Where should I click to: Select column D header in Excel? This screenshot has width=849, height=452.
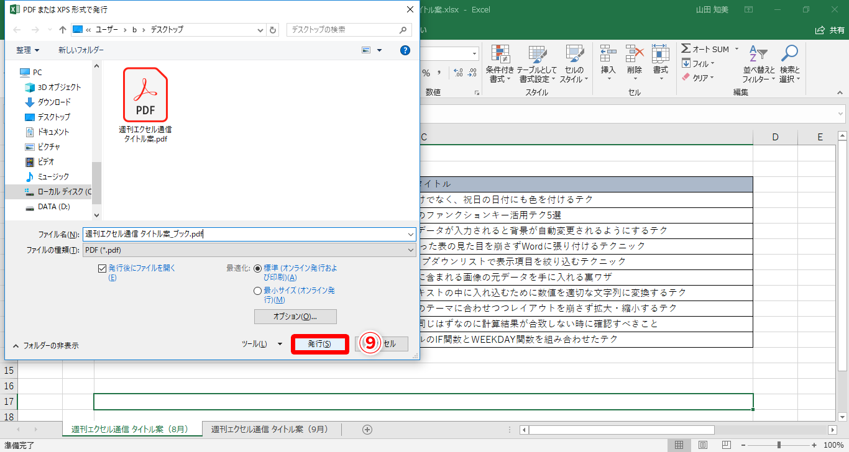pos(776,137)
